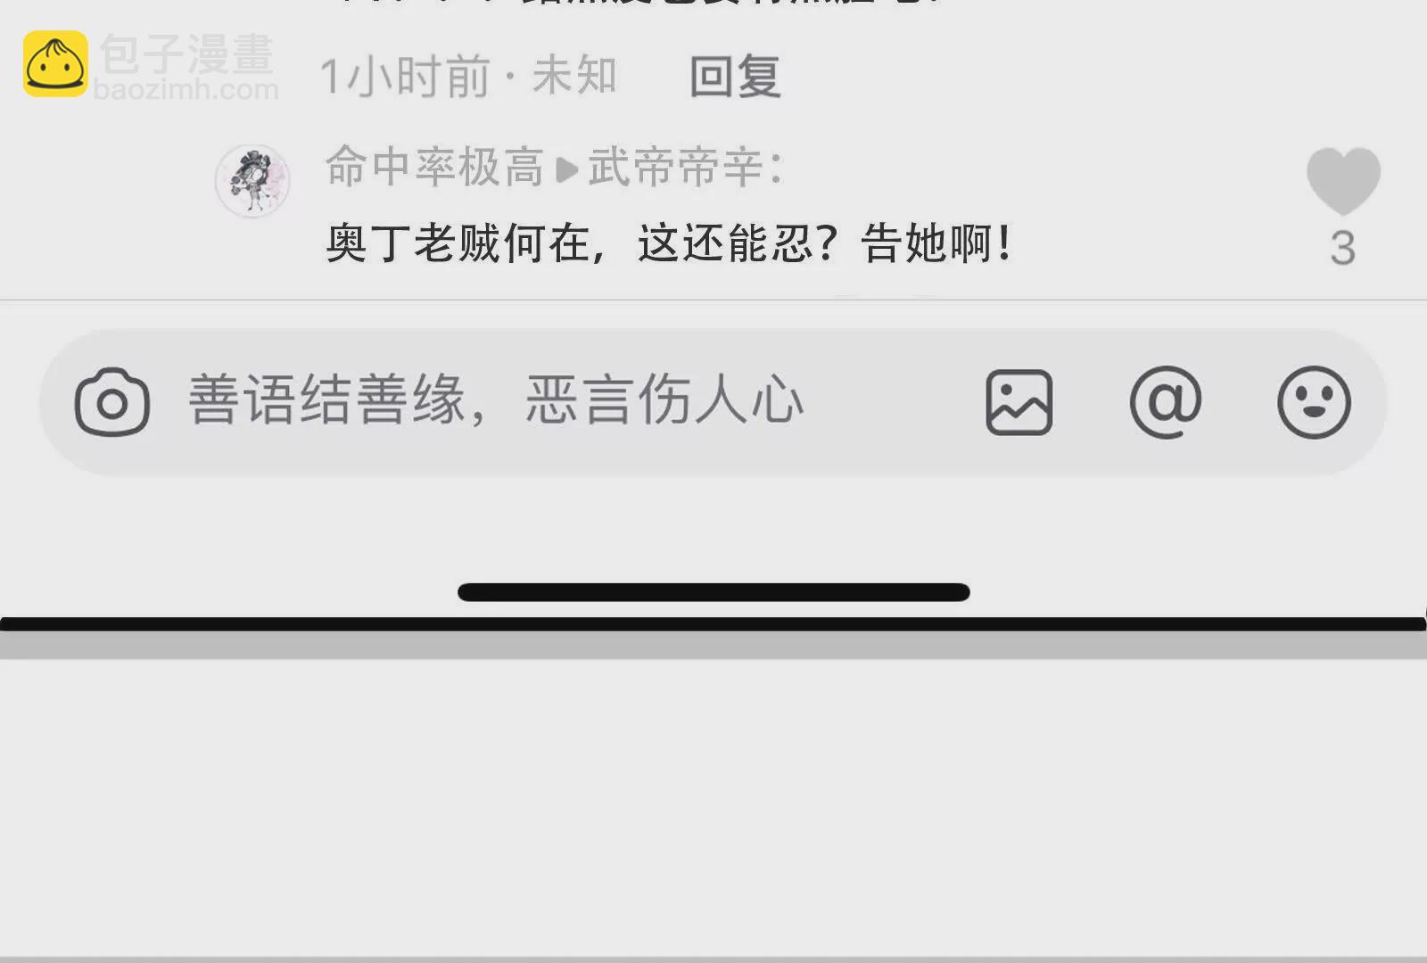Click username 武帝帝辛

tap(676, 167)
